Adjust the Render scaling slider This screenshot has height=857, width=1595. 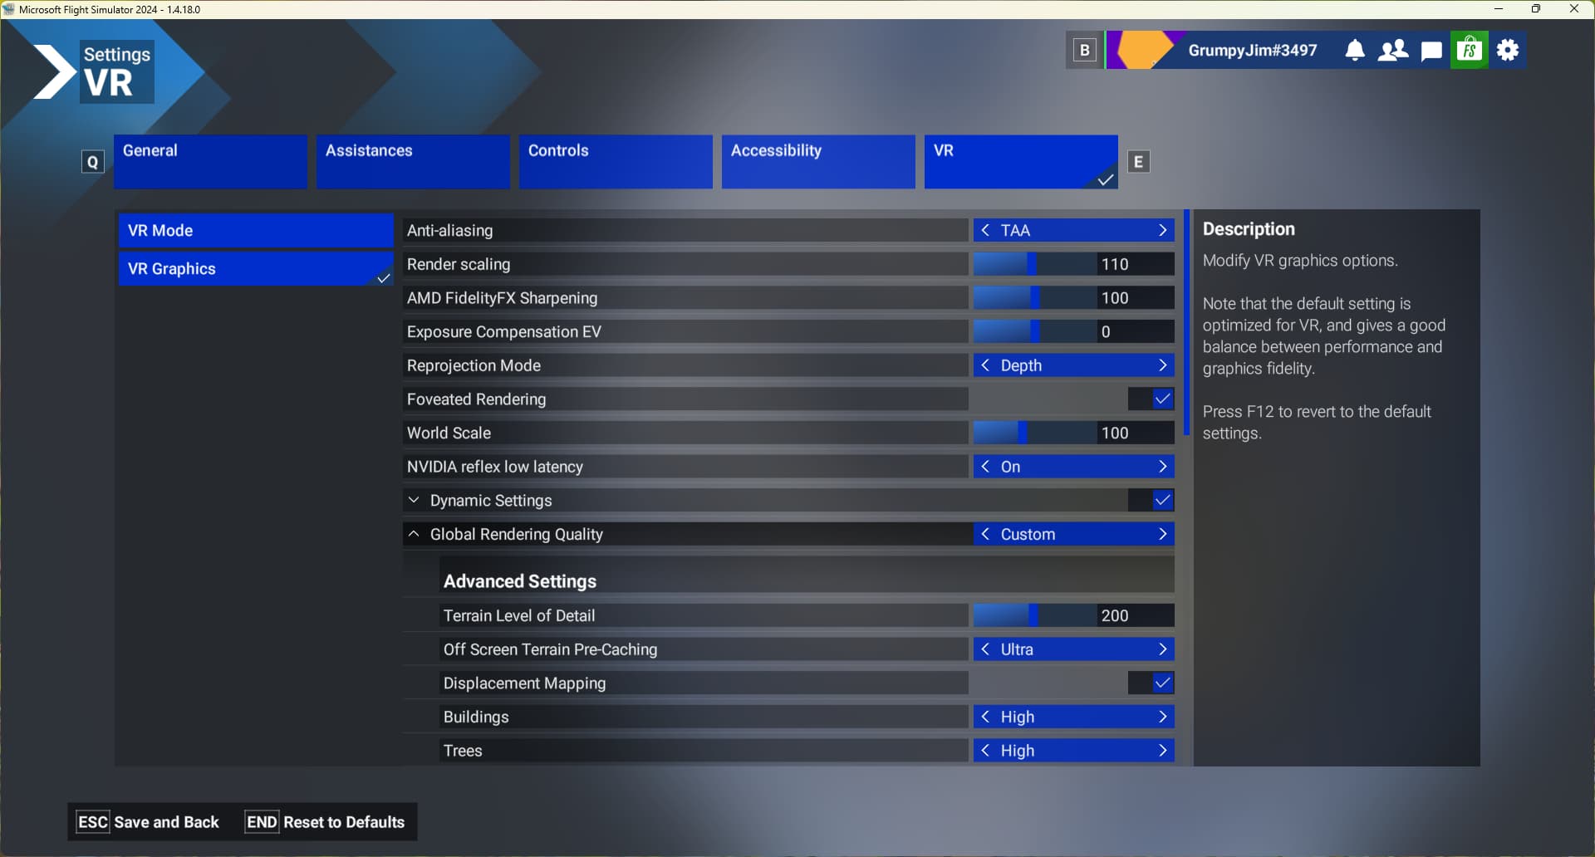(1034, 264)
